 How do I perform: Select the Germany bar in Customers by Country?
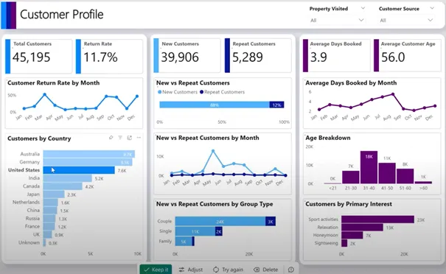(88, 162)
